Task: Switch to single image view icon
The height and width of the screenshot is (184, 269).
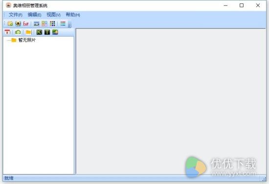Action: pyautogui.click(x=37, y=23)
